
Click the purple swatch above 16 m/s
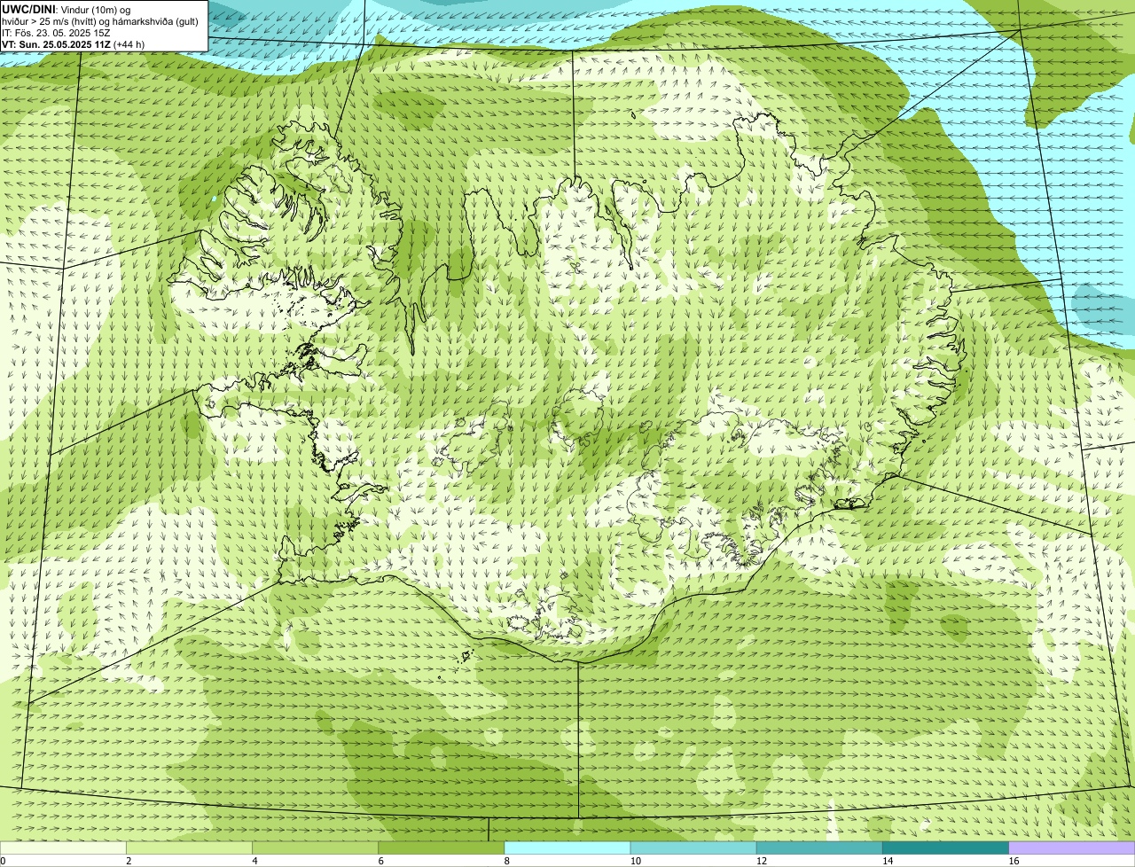[x=1072, y=847]
